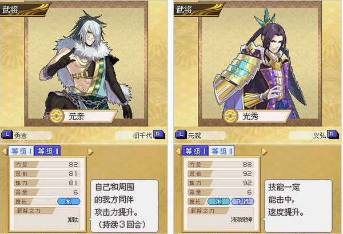Image resolution: width=343 pixels, height=234 pixels.
Task: Click left arrow beside 元亲 level tabs
Action: 4,151
